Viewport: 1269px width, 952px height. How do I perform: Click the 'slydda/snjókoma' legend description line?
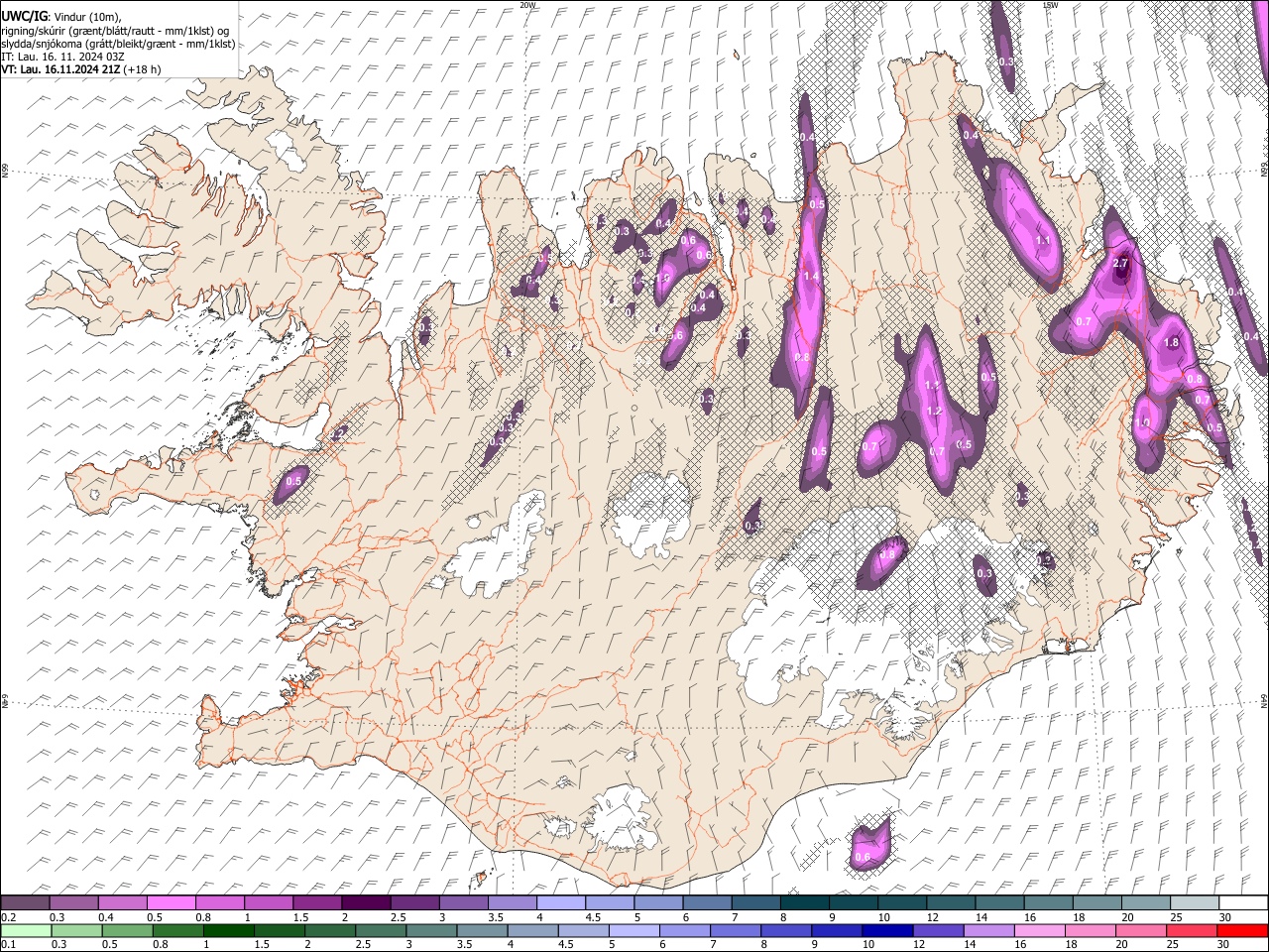[118, 44]
